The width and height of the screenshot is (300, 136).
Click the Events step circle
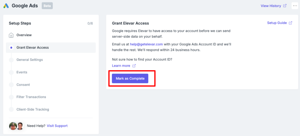(x=11, y=72)
